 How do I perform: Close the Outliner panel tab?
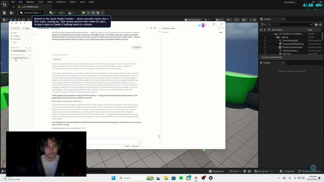click(283, 19)
